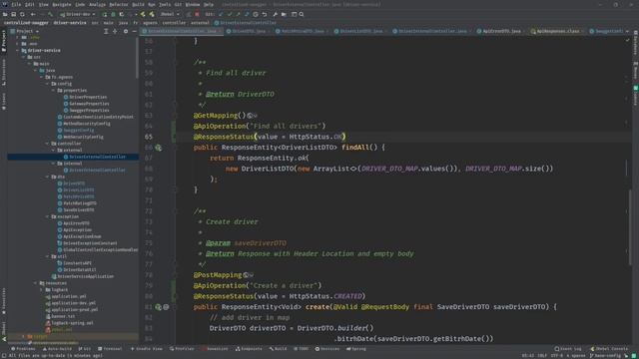Click the Project tool window settings gear
Viewport: 639px width, 359px height.
126,31
